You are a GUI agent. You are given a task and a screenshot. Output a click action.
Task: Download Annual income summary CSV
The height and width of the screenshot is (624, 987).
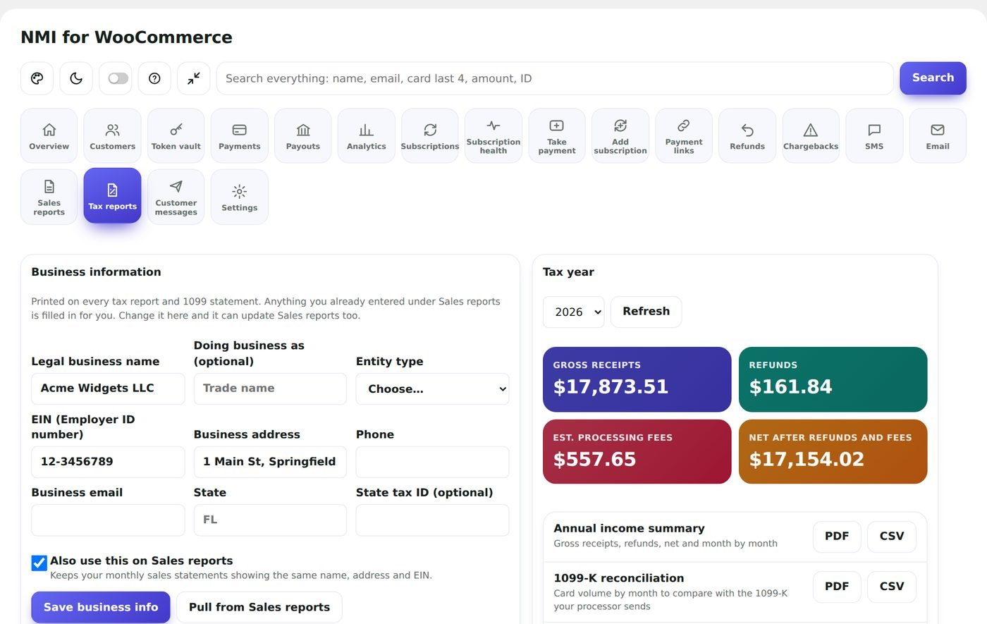click(x=892, y=537)
